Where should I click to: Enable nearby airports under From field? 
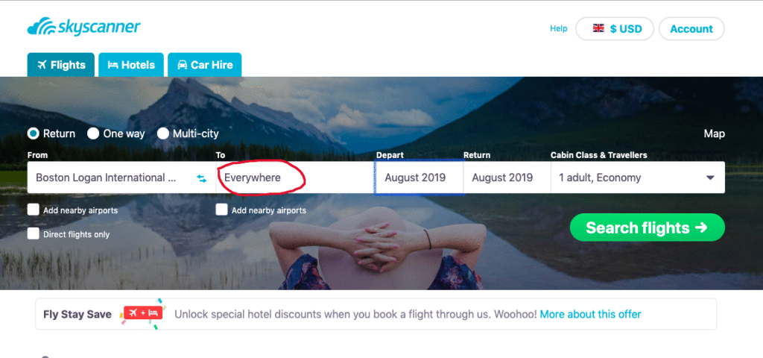pyautogui.click(x=34, y=210)
